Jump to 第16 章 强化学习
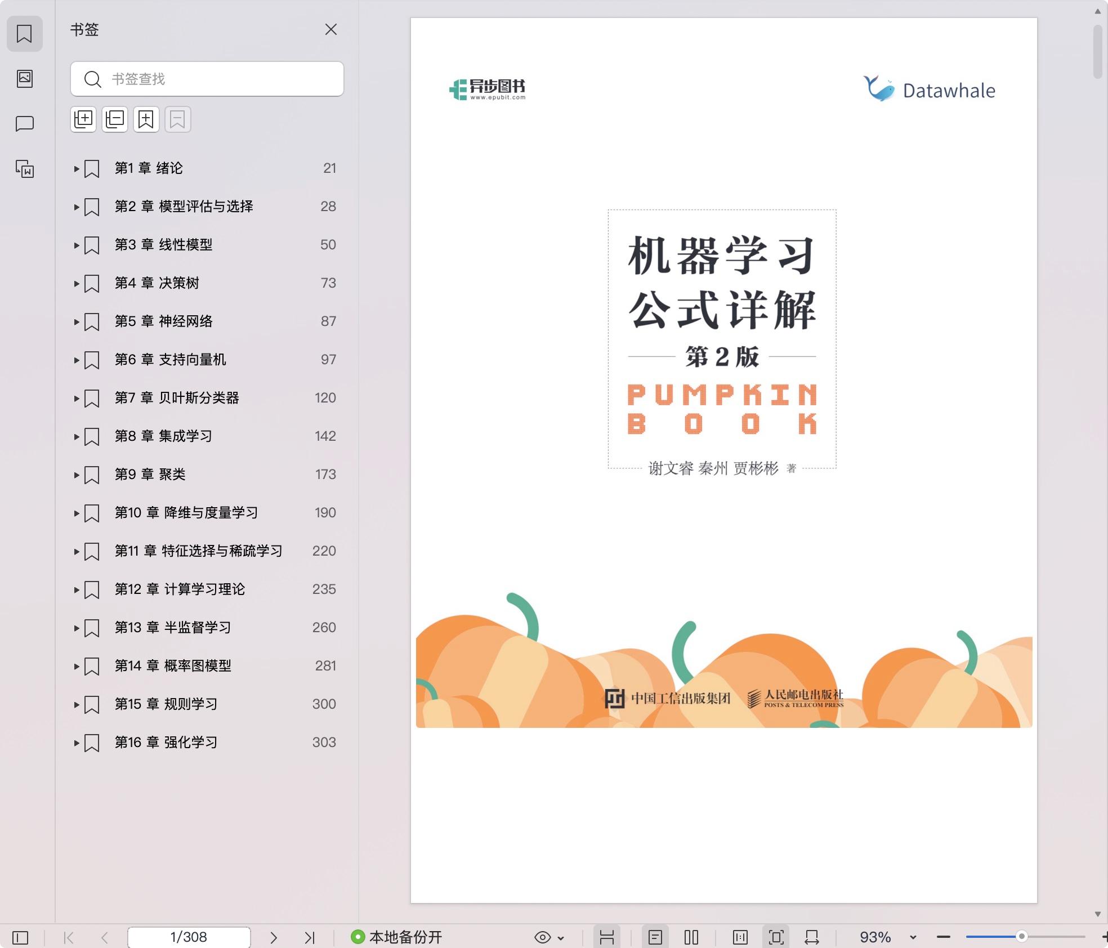Image resolution: width=1108 pixels, height=948 pixels. pos(166,743)
